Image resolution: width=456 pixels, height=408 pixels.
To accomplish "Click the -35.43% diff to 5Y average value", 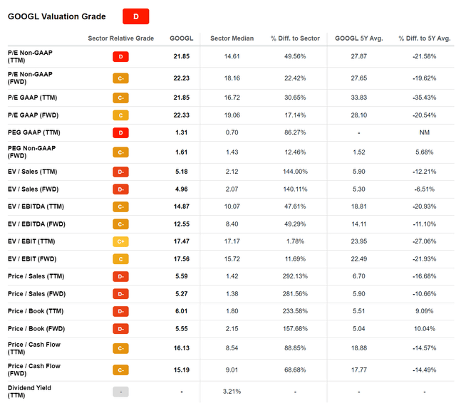I will tap(425, 98).
